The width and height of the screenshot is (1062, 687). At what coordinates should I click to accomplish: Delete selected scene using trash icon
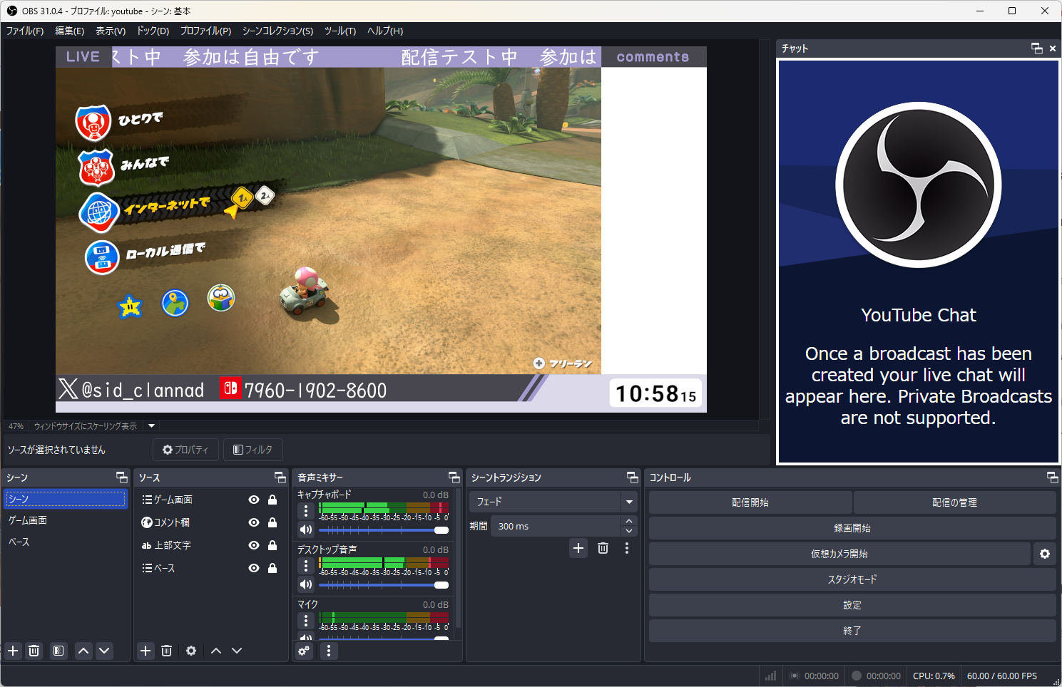click(34, 651)
